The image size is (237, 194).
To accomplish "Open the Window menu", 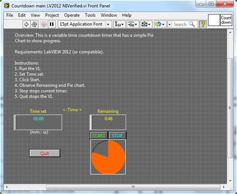I will 109,15.
